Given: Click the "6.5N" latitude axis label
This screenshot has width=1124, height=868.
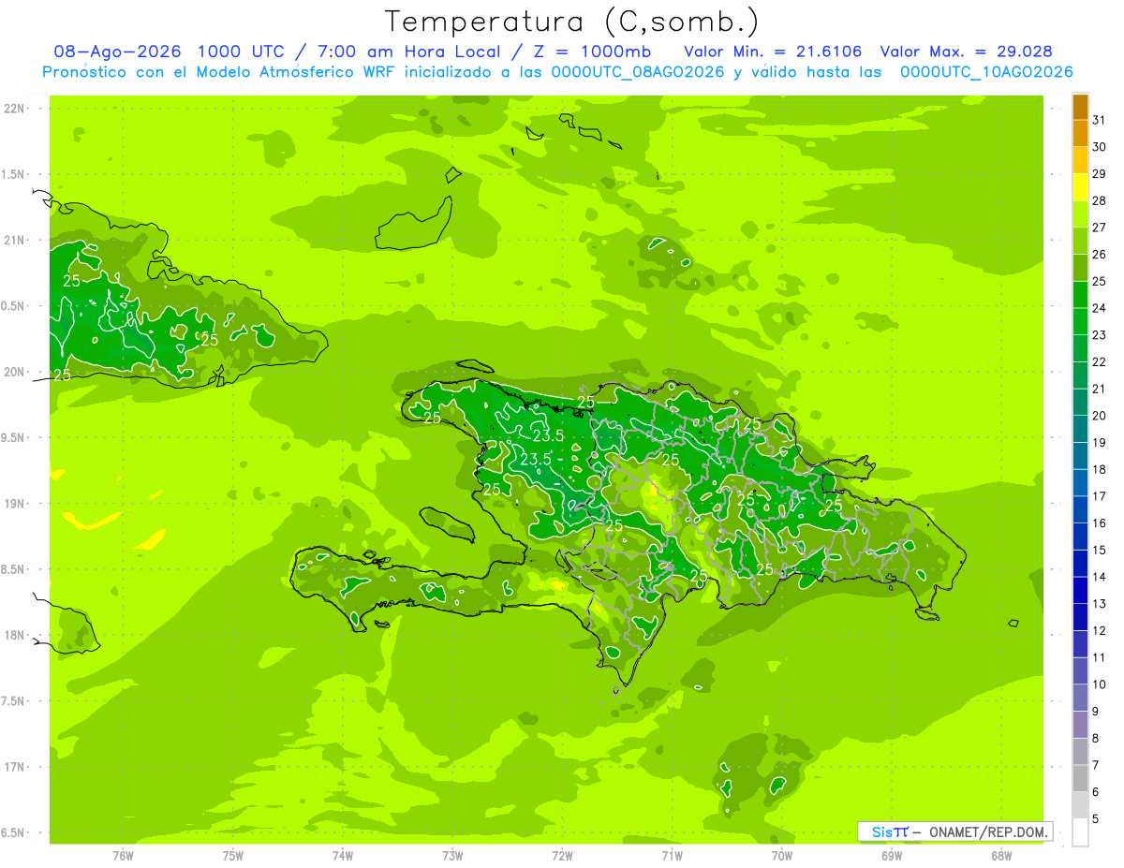Looking at the screenshot, I should [14, 832].
